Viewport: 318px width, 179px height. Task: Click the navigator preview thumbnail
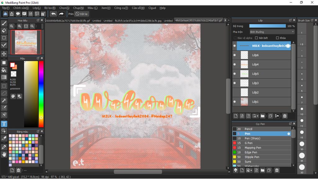(26, 42)
